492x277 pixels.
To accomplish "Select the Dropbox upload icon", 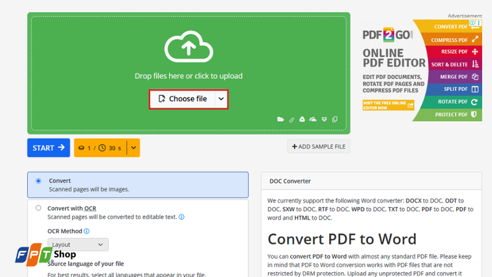I will [x=324, y=119].
